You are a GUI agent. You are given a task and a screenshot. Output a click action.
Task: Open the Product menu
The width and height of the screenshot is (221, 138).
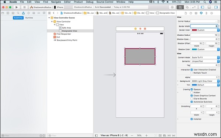(78, 2)
